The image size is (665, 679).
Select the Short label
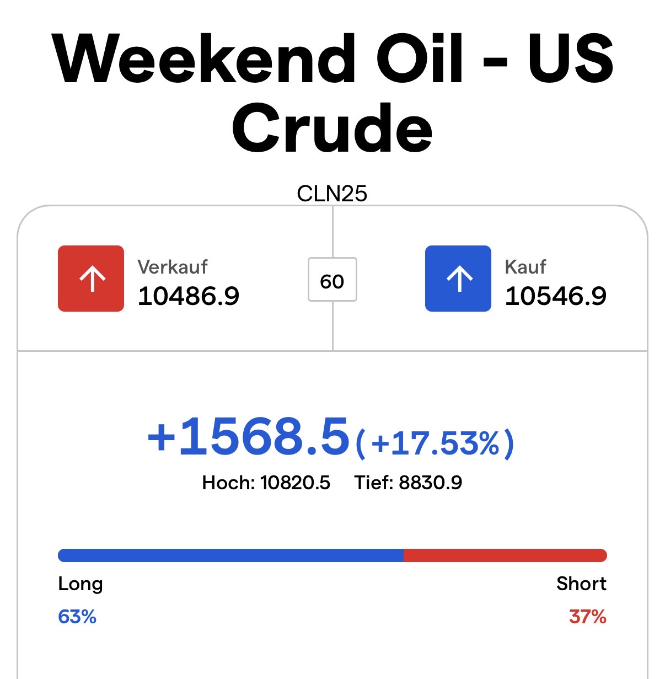tap(581, 584)
